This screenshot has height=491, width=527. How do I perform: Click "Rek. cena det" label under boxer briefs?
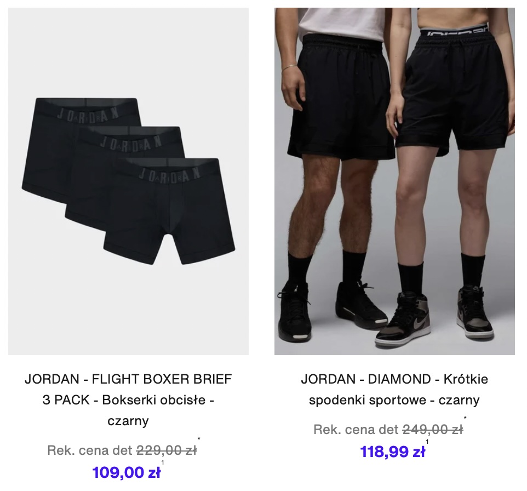pos(90,450)
